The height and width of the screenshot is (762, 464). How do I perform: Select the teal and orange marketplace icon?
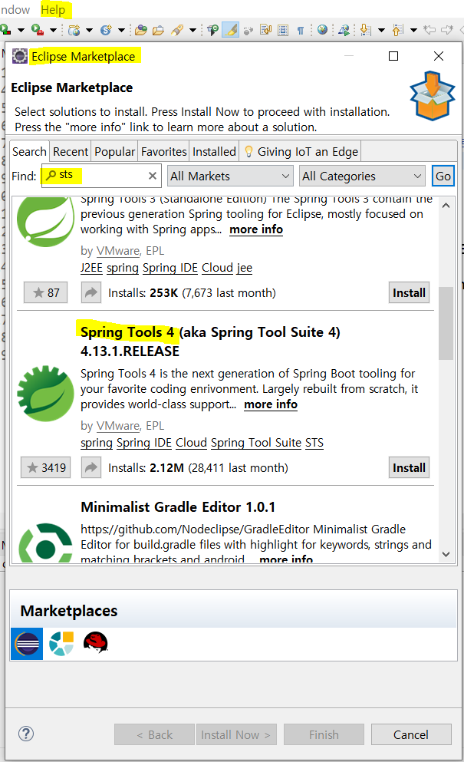[x=61, y=644]
